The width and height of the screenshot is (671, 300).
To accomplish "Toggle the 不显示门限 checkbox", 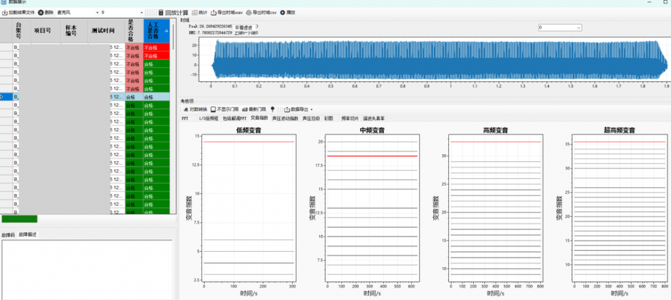I will pos(213,109).
